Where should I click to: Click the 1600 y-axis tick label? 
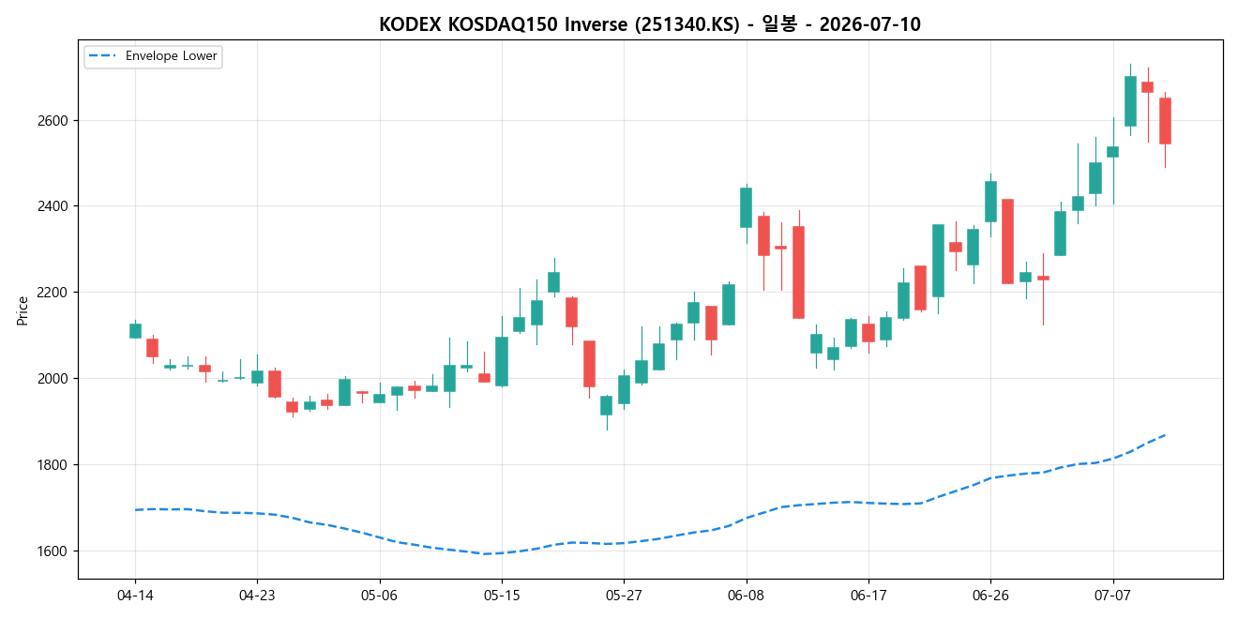[x=53, y=551]
